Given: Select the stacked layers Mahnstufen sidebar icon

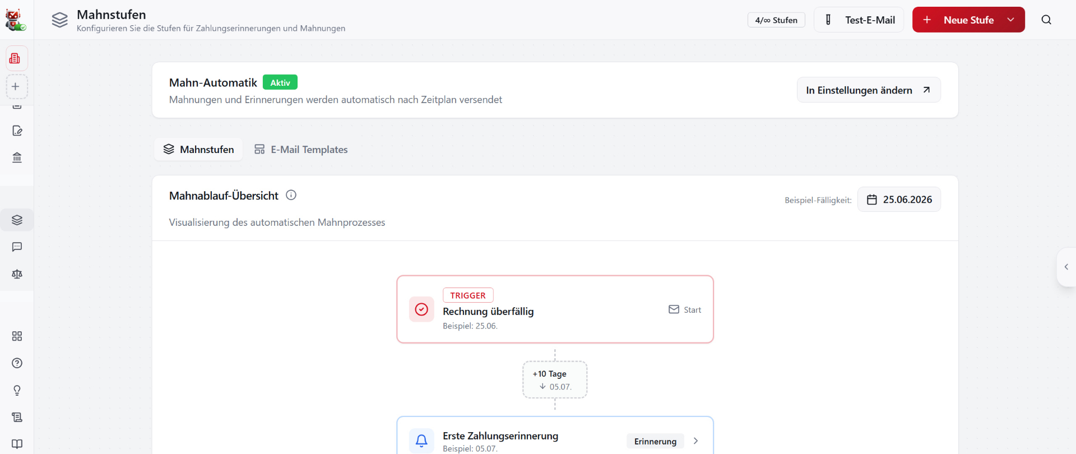Looking at the screenshot, I should [x=17, y=220].
